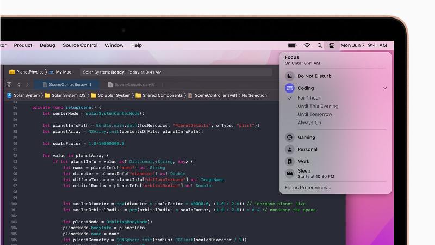Image resolution: width=435 pixels, height=245 pixels.
Task: Click the scaleFactor value 1.0/10000000.0
Action: point(106,144)
